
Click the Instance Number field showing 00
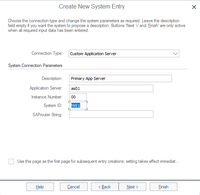pyautogui.click(x=78, y=97)
